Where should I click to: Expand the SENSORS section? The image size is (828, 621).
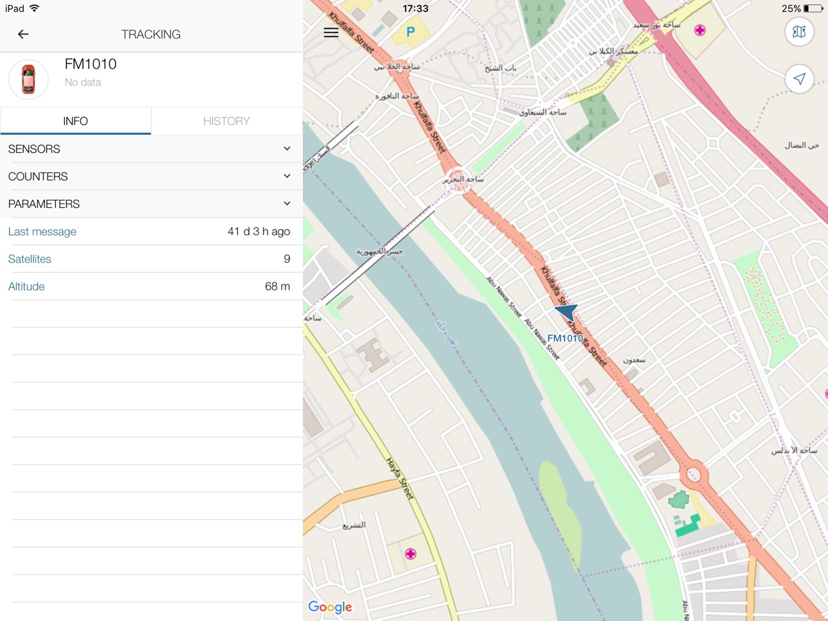coord(151,149)
